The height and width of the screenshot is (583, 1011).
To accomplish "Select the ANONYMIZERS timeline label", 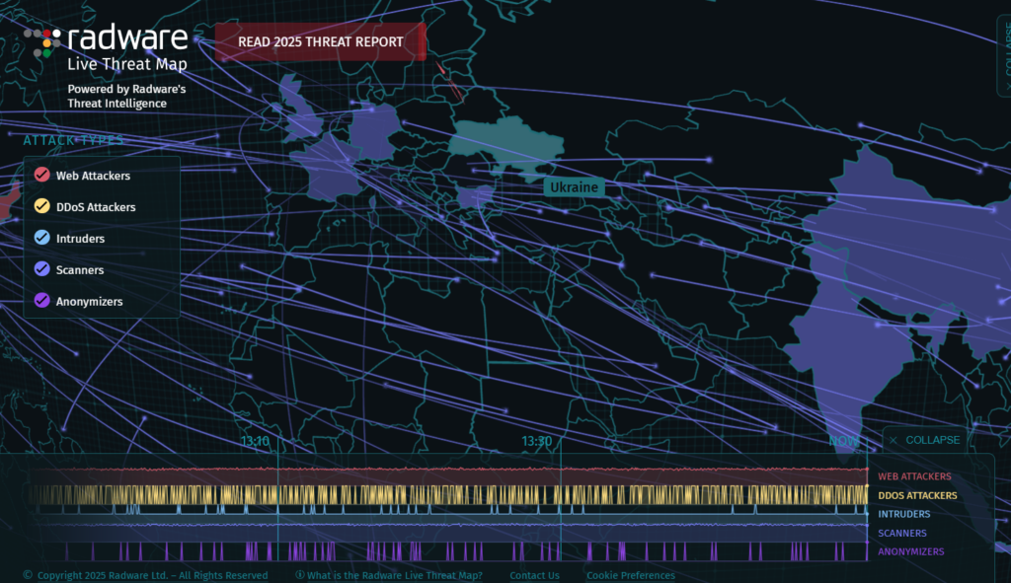I will (x=910, y=552).
